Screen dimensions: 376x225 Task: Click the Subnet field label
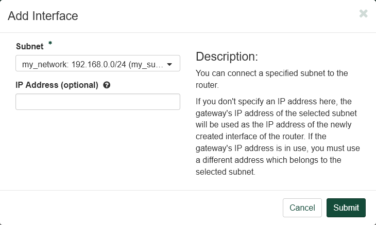point(30,46)
